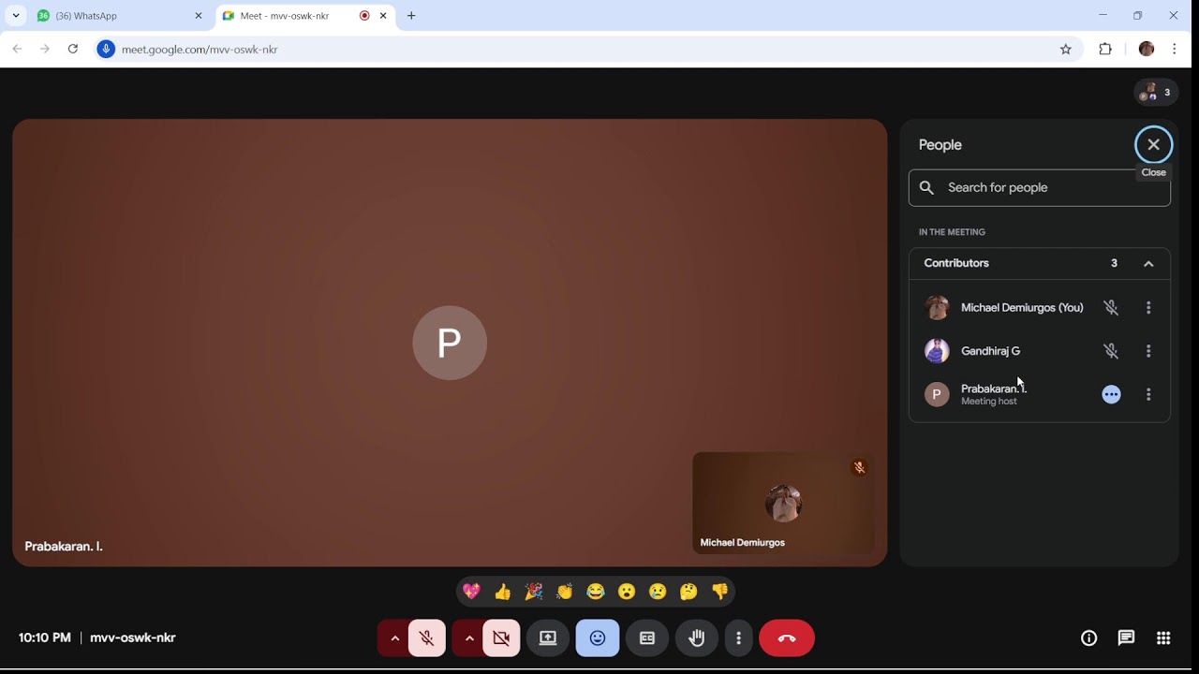Send the clapping hands reaction
This screenshot has width=1199, height=674.
click(x=565, y=592)
